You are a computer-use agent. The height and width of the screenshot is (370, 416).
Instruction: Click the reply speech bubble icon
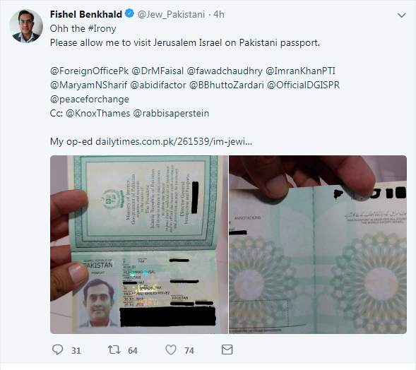click(x=57, y=350)
